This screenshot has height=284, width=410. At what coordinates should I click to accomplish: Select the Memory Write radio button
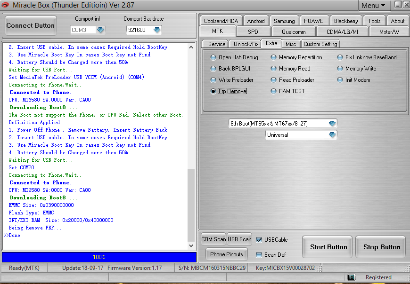340,69
